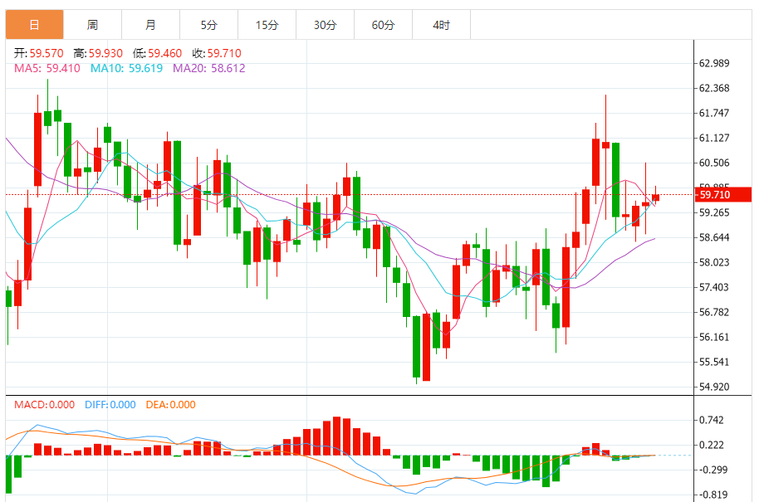
Task: Click the MA5 indicator label
Action: pyautogui.click(x=47, y=68)
